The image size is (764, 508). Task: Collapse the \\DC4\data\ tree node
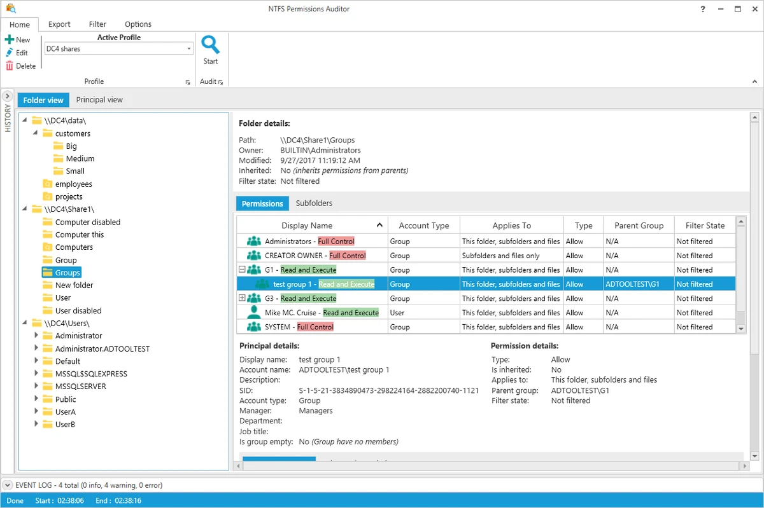[25, 121]
